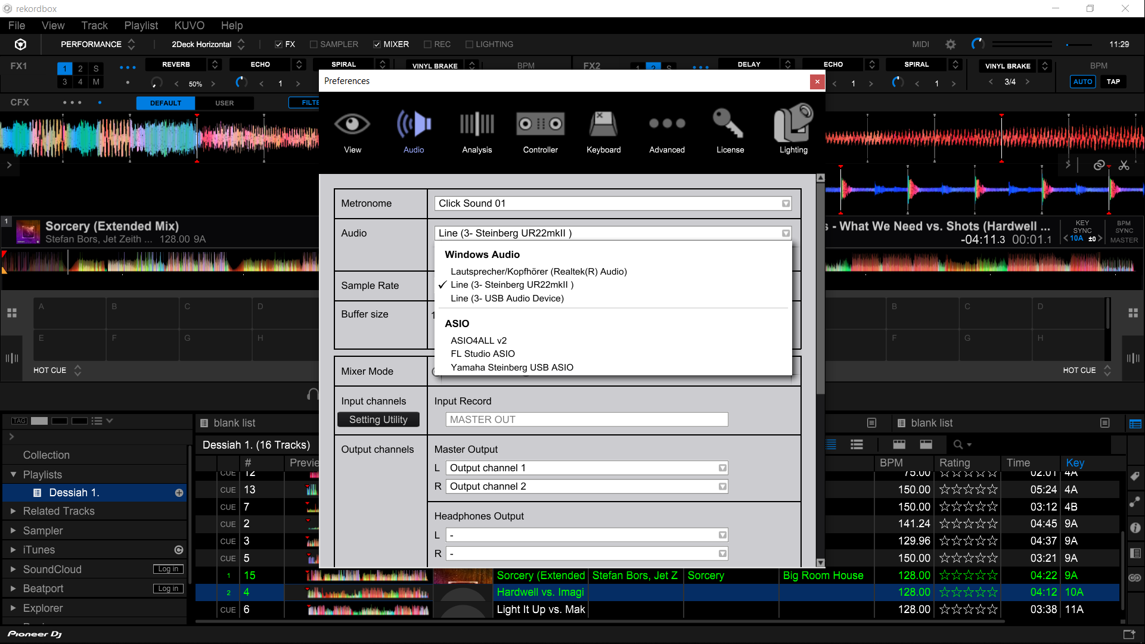
Task: Open the Controller preferences icon
Action: click(540, 125)
